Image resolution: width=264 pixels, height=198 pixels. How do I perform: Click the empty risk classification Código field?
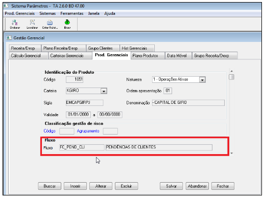(67, 131)
